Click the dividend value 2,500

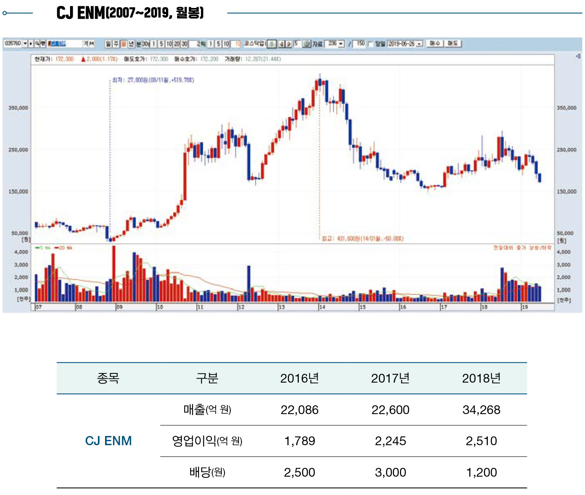299,472
